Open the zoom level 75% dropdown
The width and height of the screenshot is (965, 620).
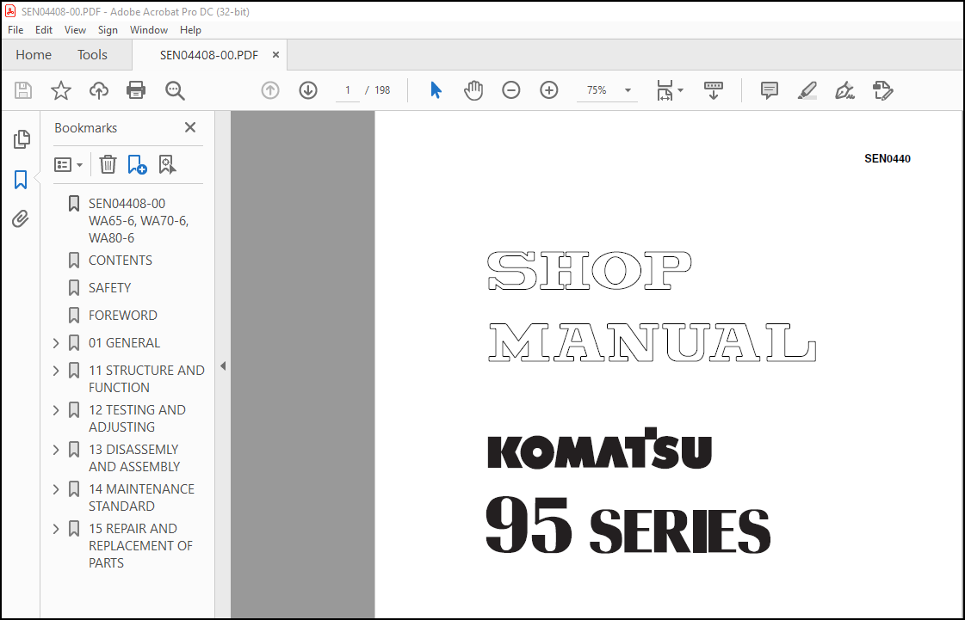pos(628,90)
